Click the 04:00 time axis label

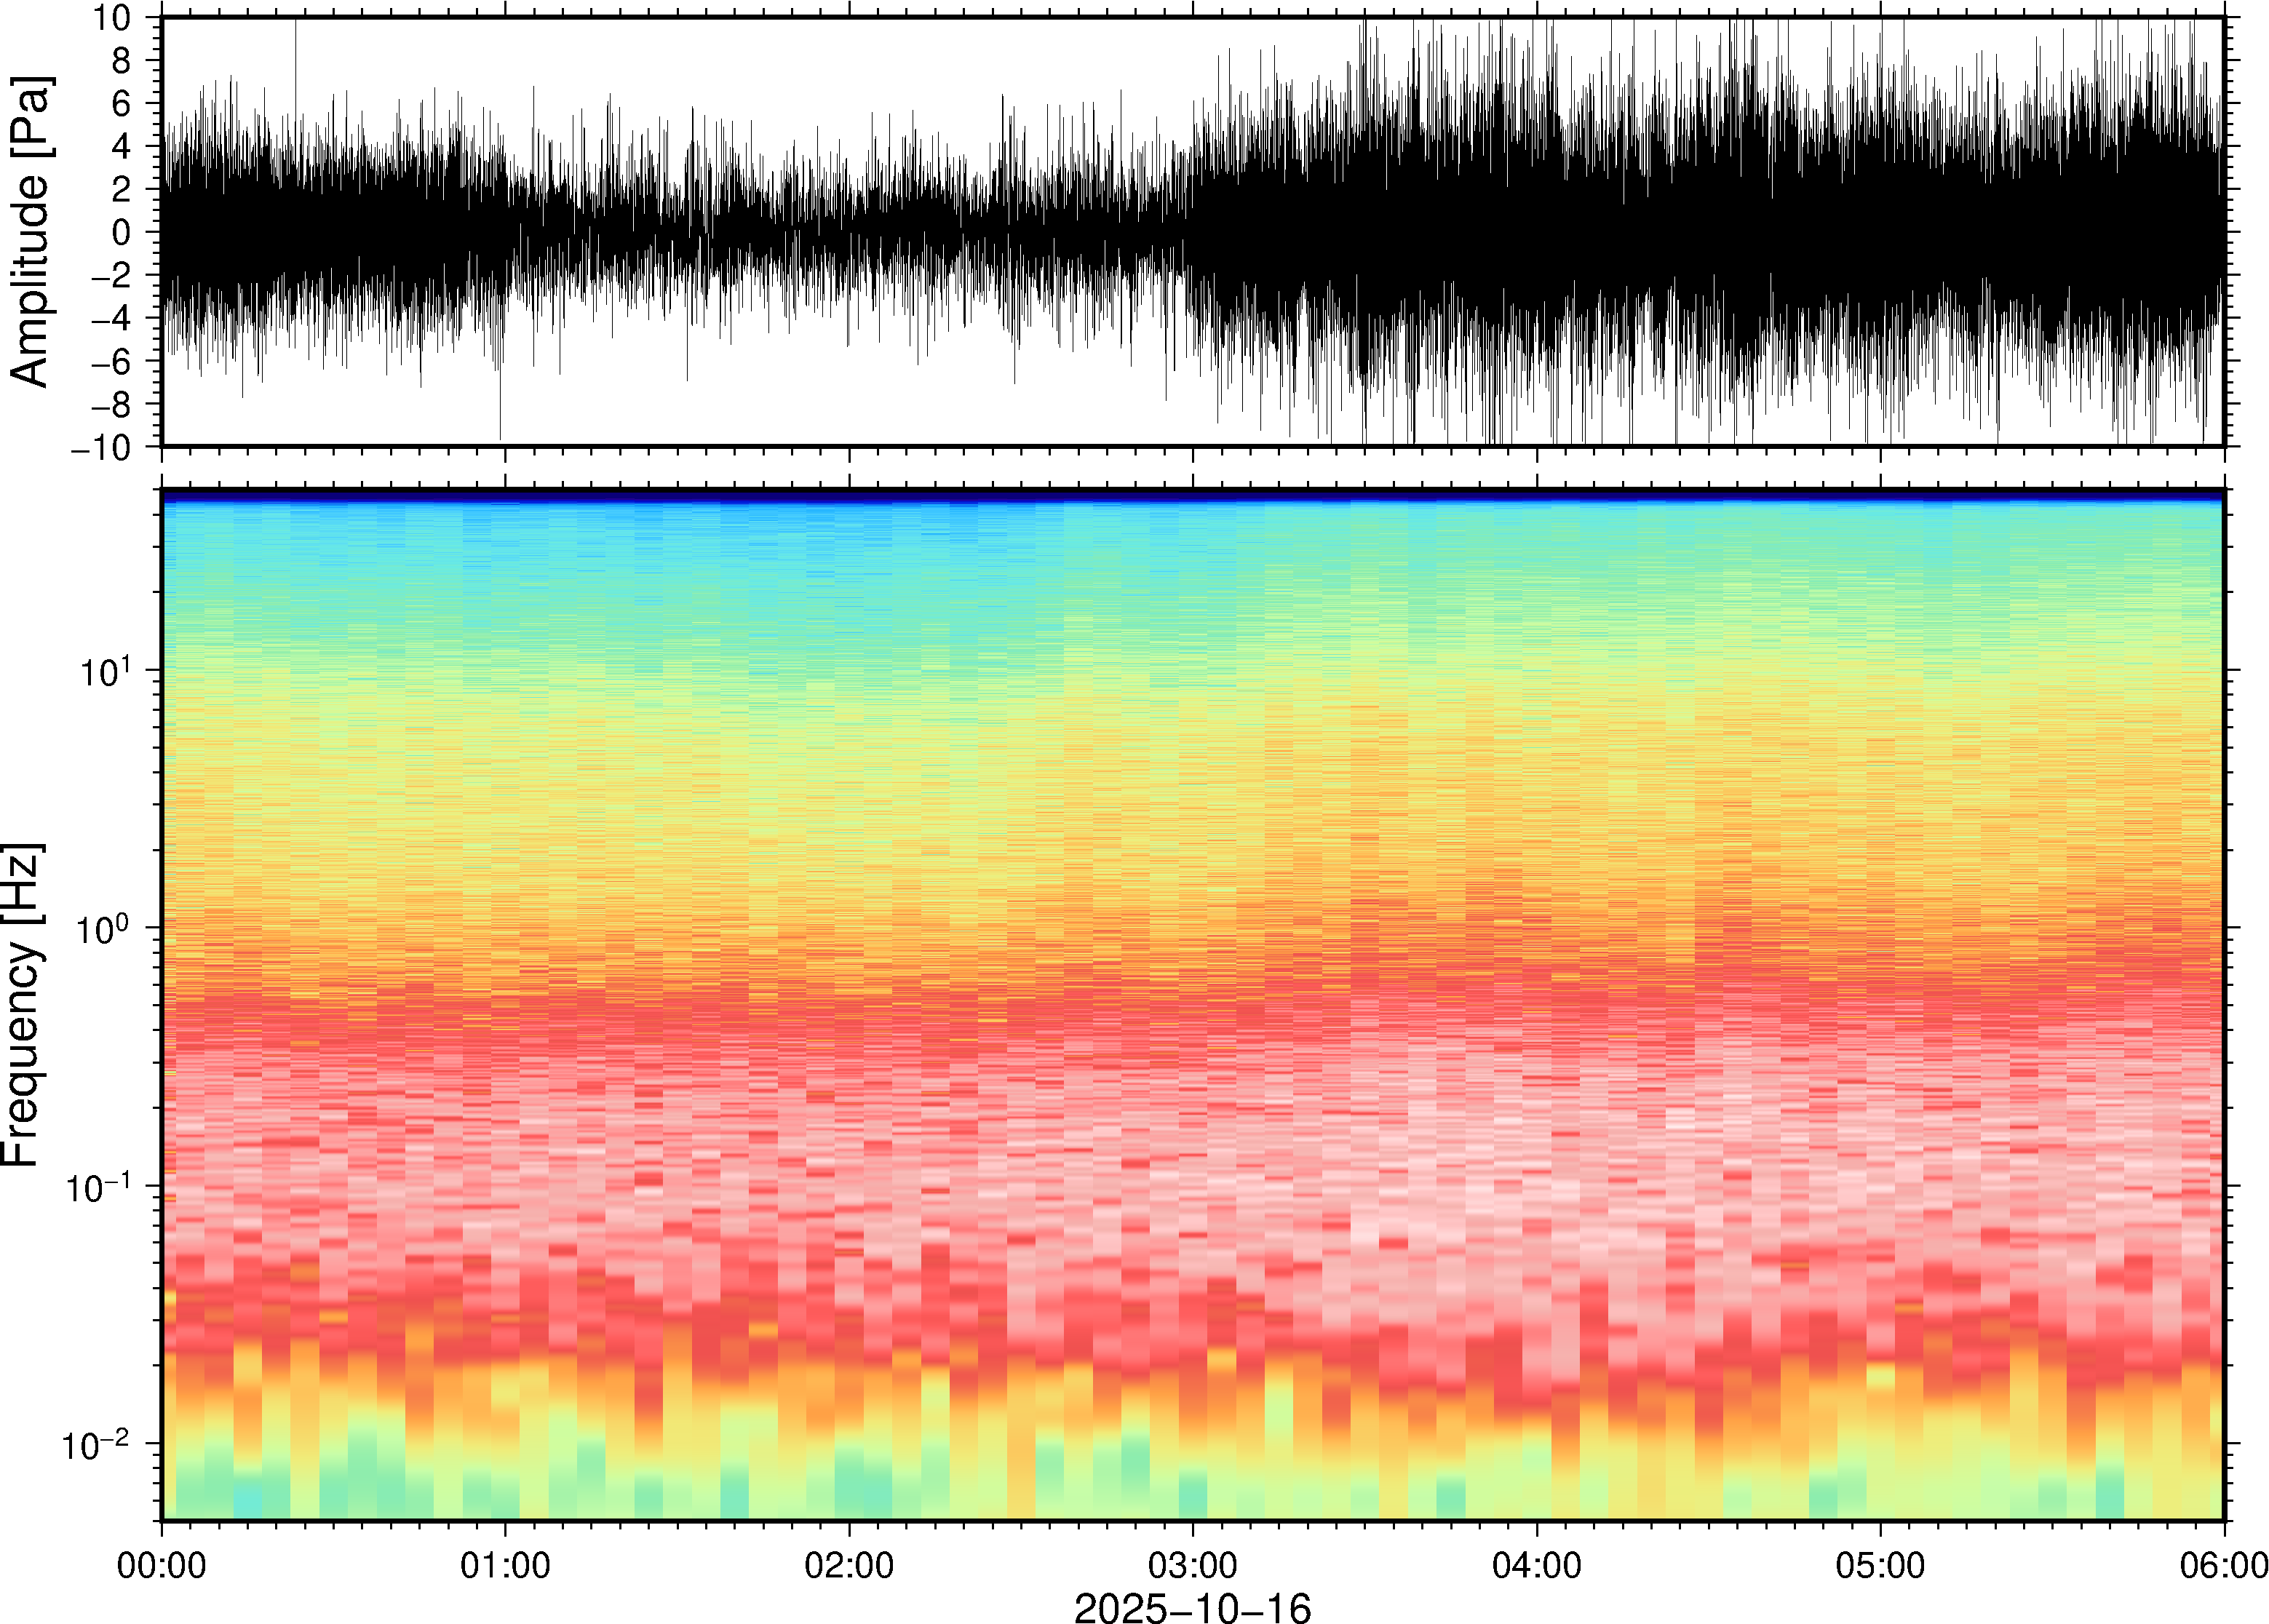click(x=1536, y=1565)
